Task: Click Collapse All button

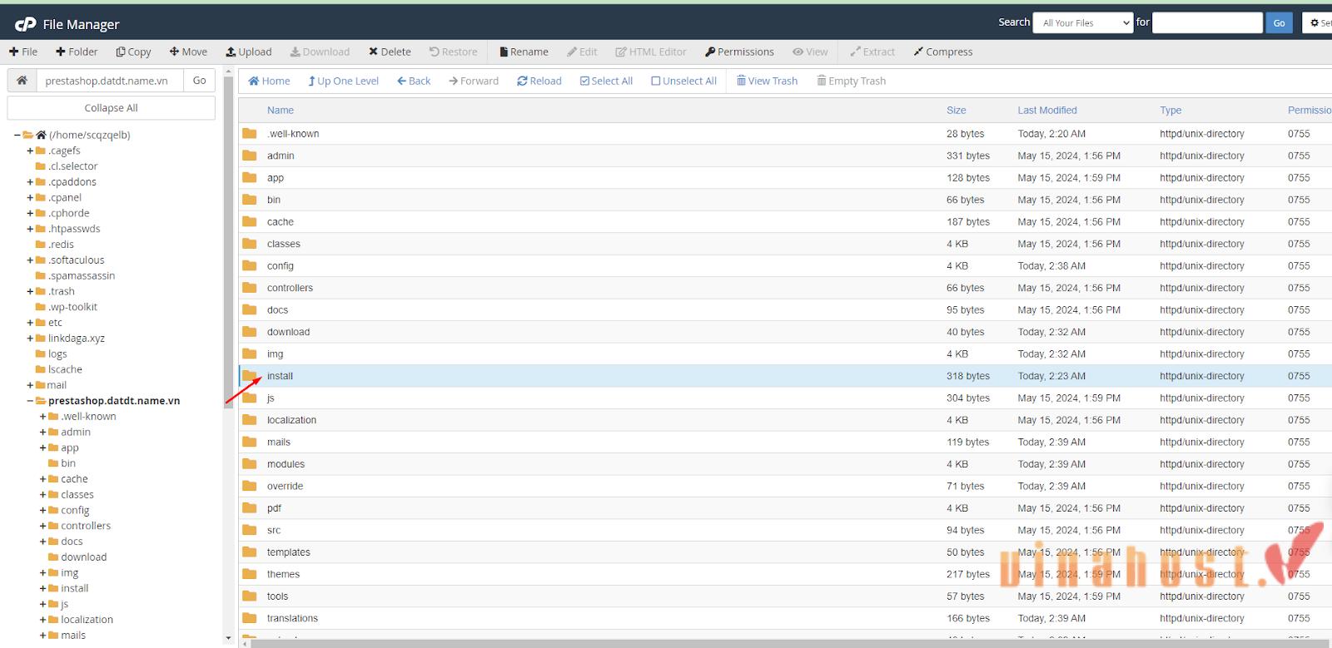Action: tap(111, 108)
